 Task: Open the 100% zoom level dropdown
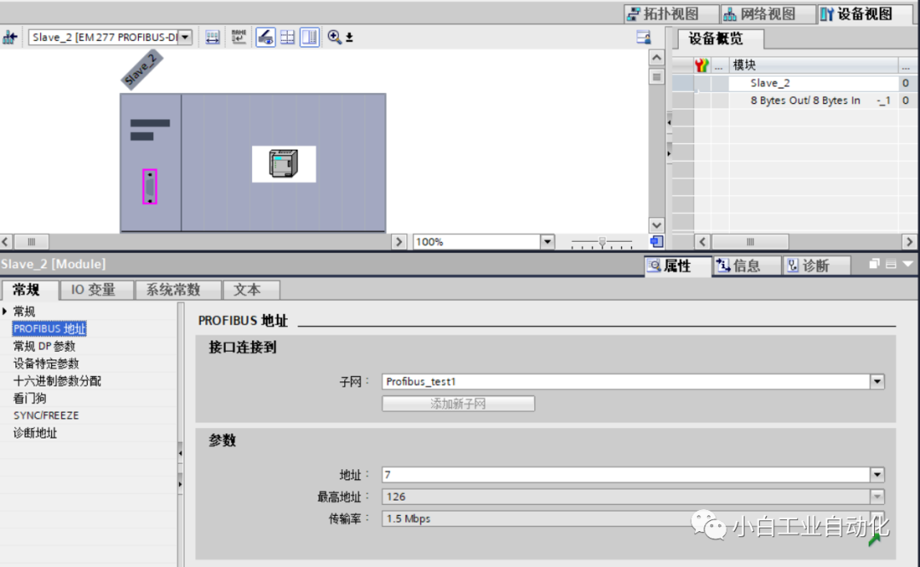548,242
